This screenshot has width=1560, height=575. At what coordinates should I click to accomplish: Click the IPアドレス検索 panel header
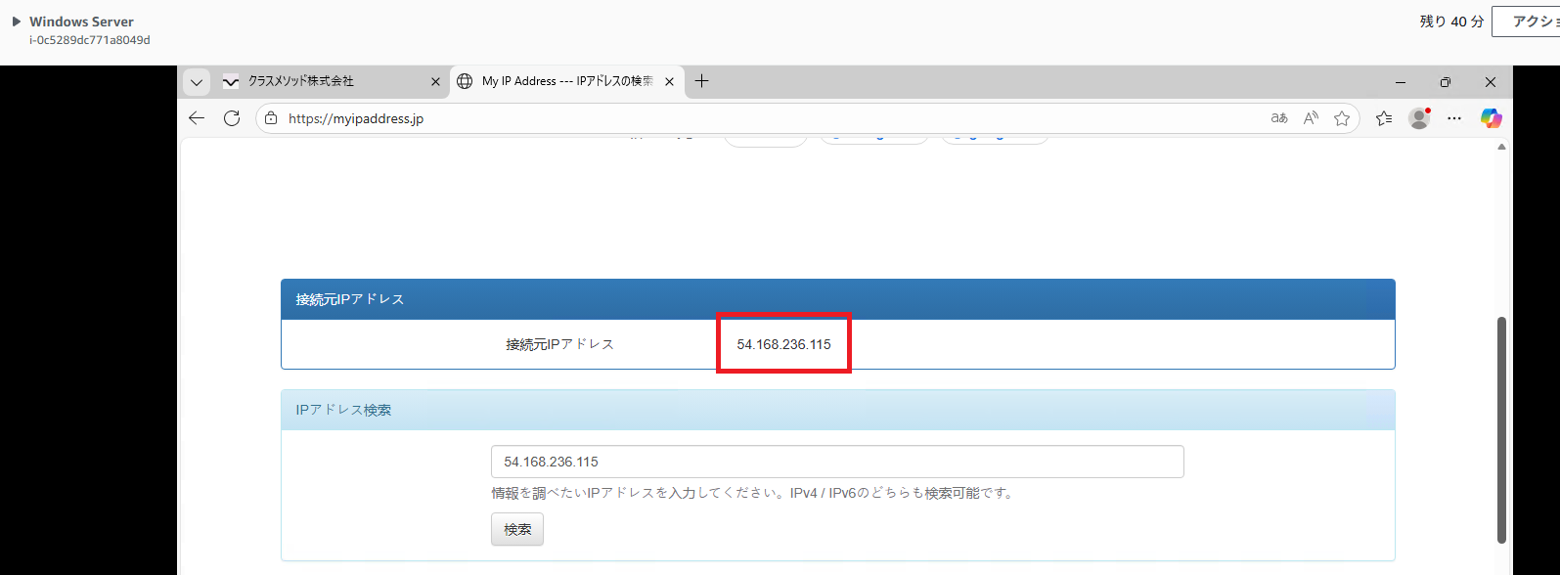coord(837,410)
